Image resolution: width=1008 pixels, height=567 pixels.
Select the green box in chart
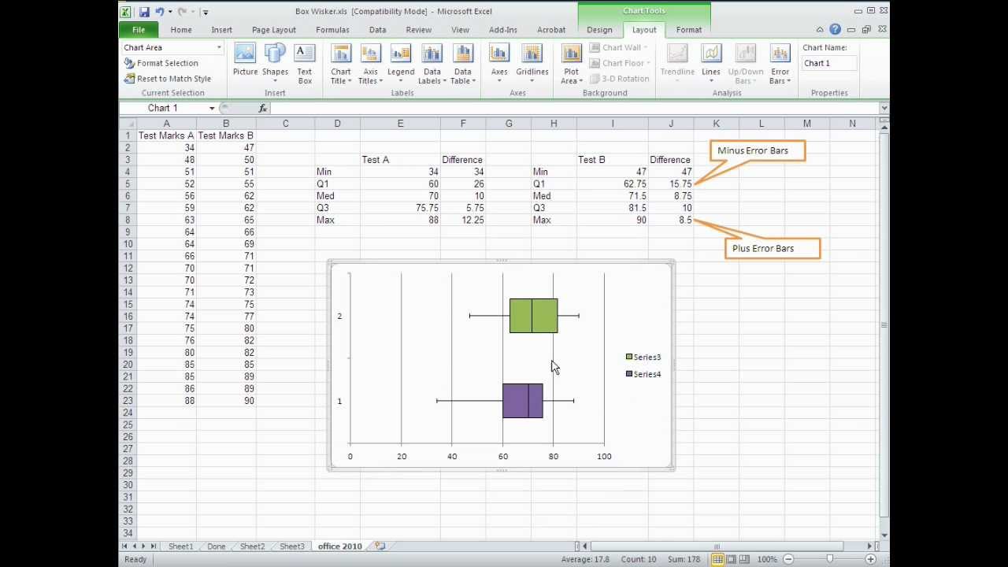pos(533,316)
